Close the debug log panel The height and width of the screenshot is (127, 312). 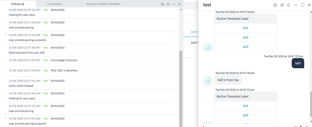tap(179, 4)
